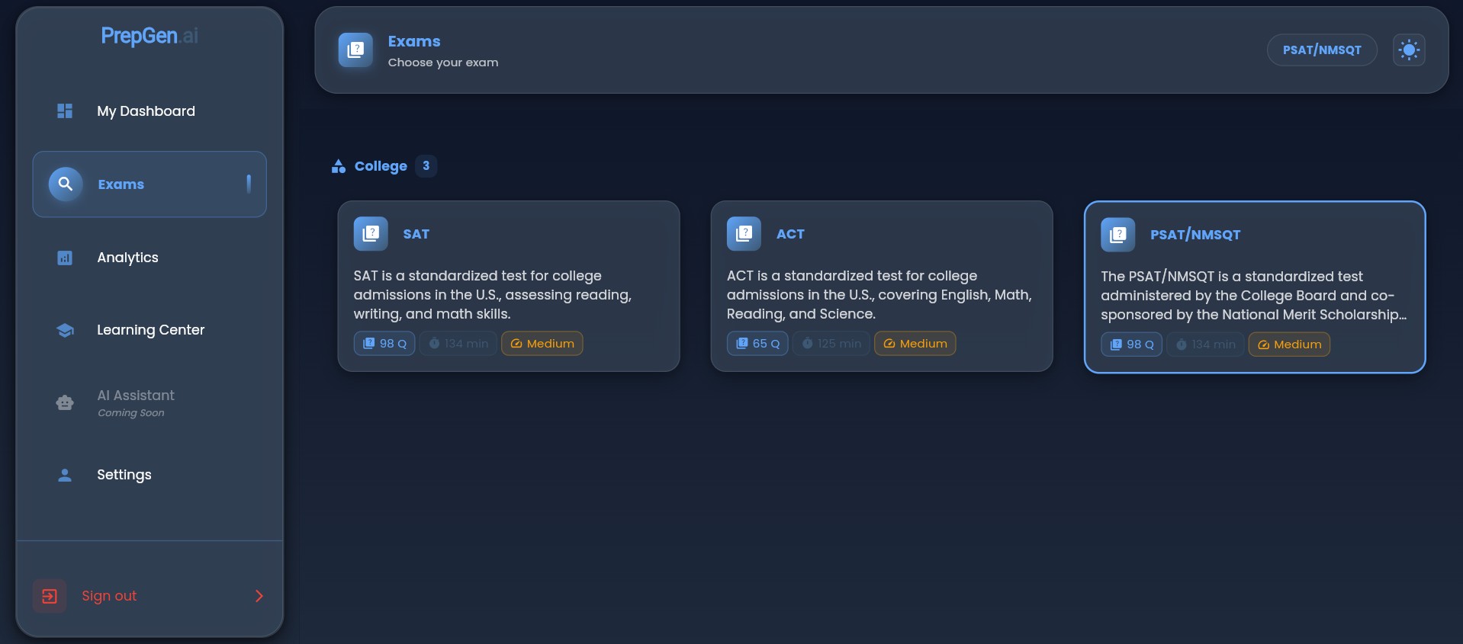
Task: Click the Learning Center graduation cap icon
Action: pyautogui.click(x=65, y=330)
